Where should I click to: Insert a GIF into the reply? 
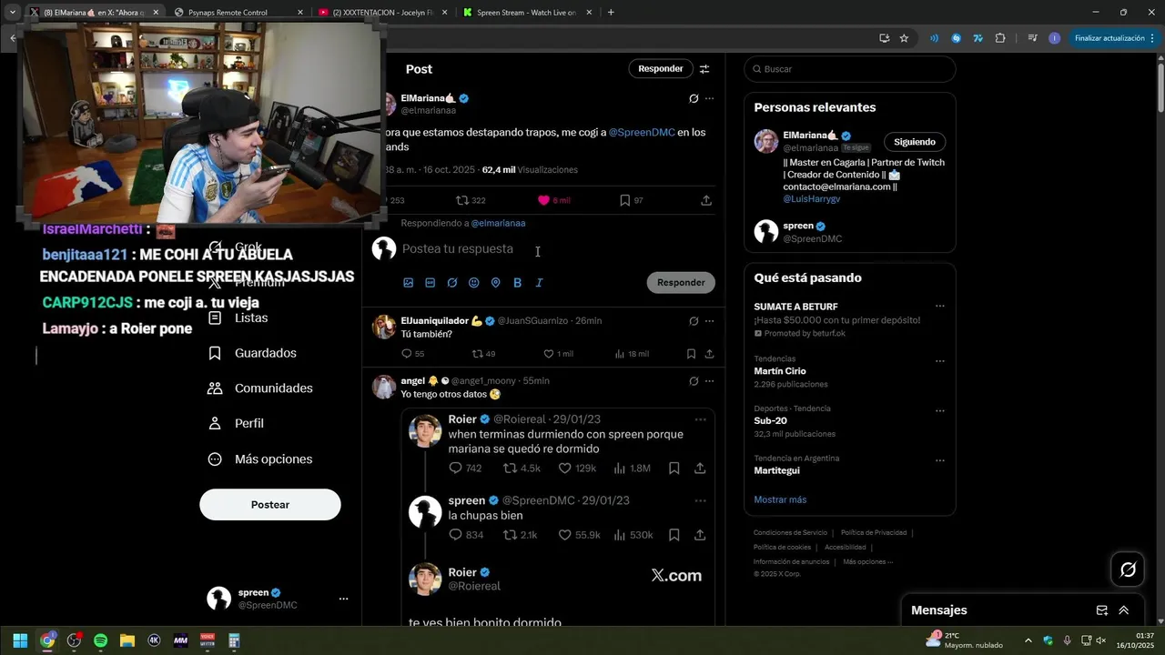pos(431,283)
